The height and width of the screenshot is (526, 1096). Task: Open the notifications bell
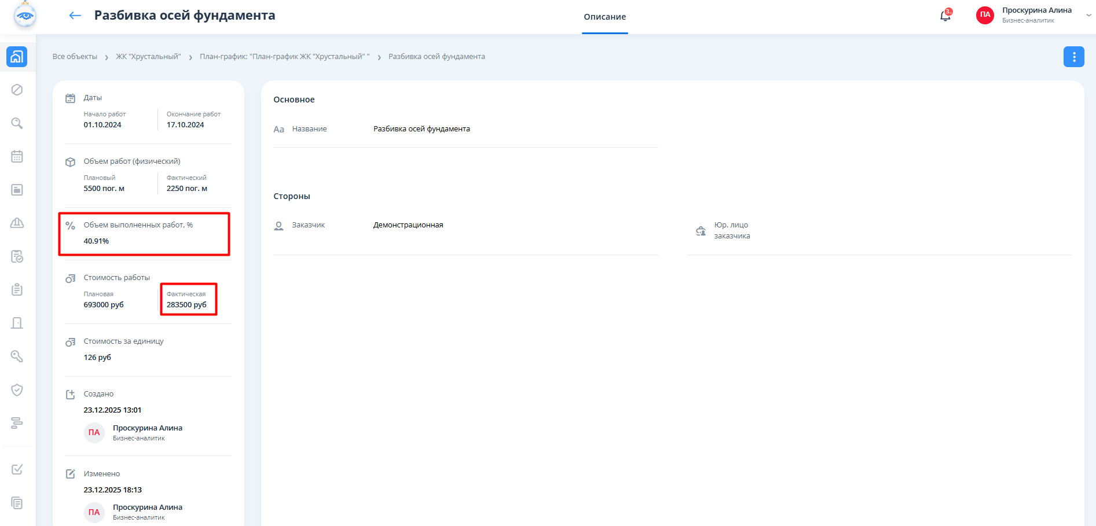click(x=945, y=16)
